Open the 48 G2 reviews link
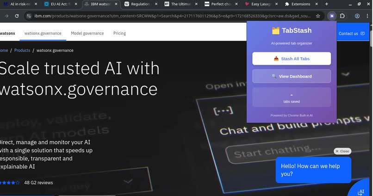373x196 pixels. click(38, 183)
